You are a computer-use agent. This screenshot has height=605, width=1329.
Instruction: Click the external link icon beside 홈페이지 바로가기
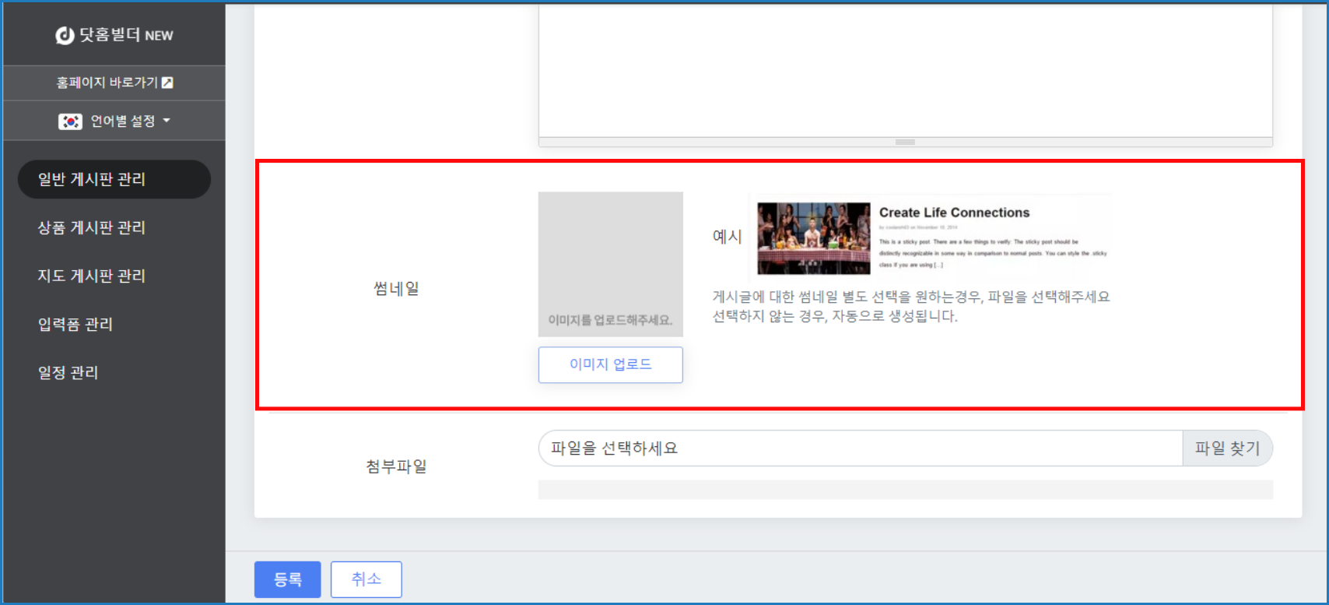click(167, 83)
